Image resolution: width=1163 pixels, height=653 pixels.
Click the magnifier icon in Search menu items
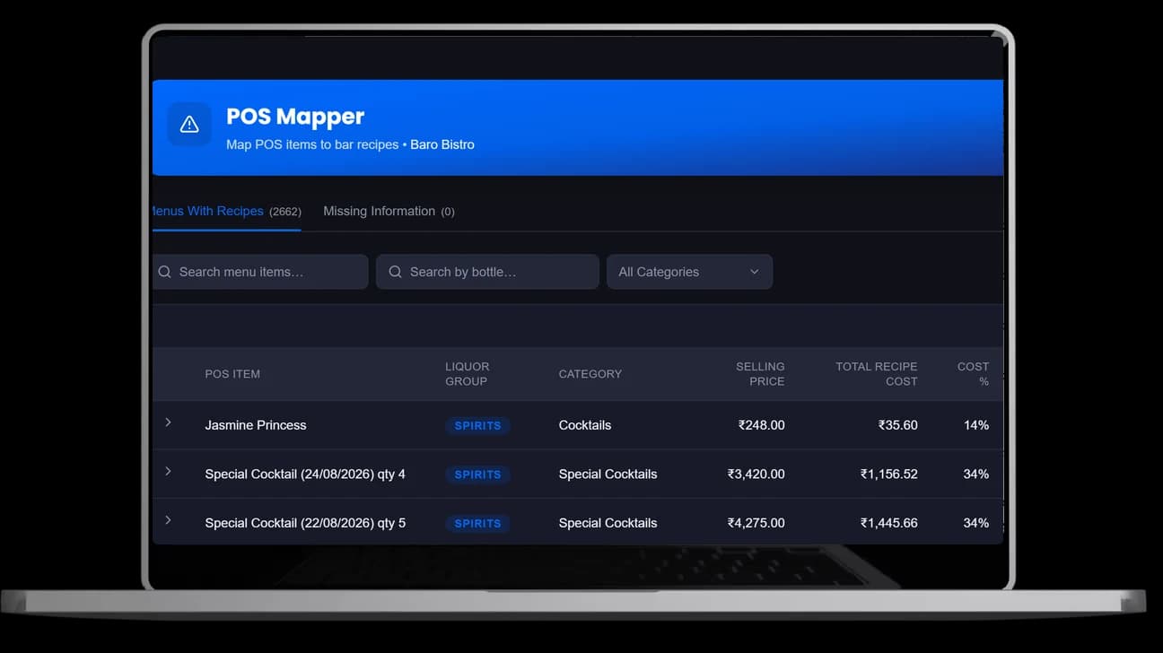[x=164, y=272]
